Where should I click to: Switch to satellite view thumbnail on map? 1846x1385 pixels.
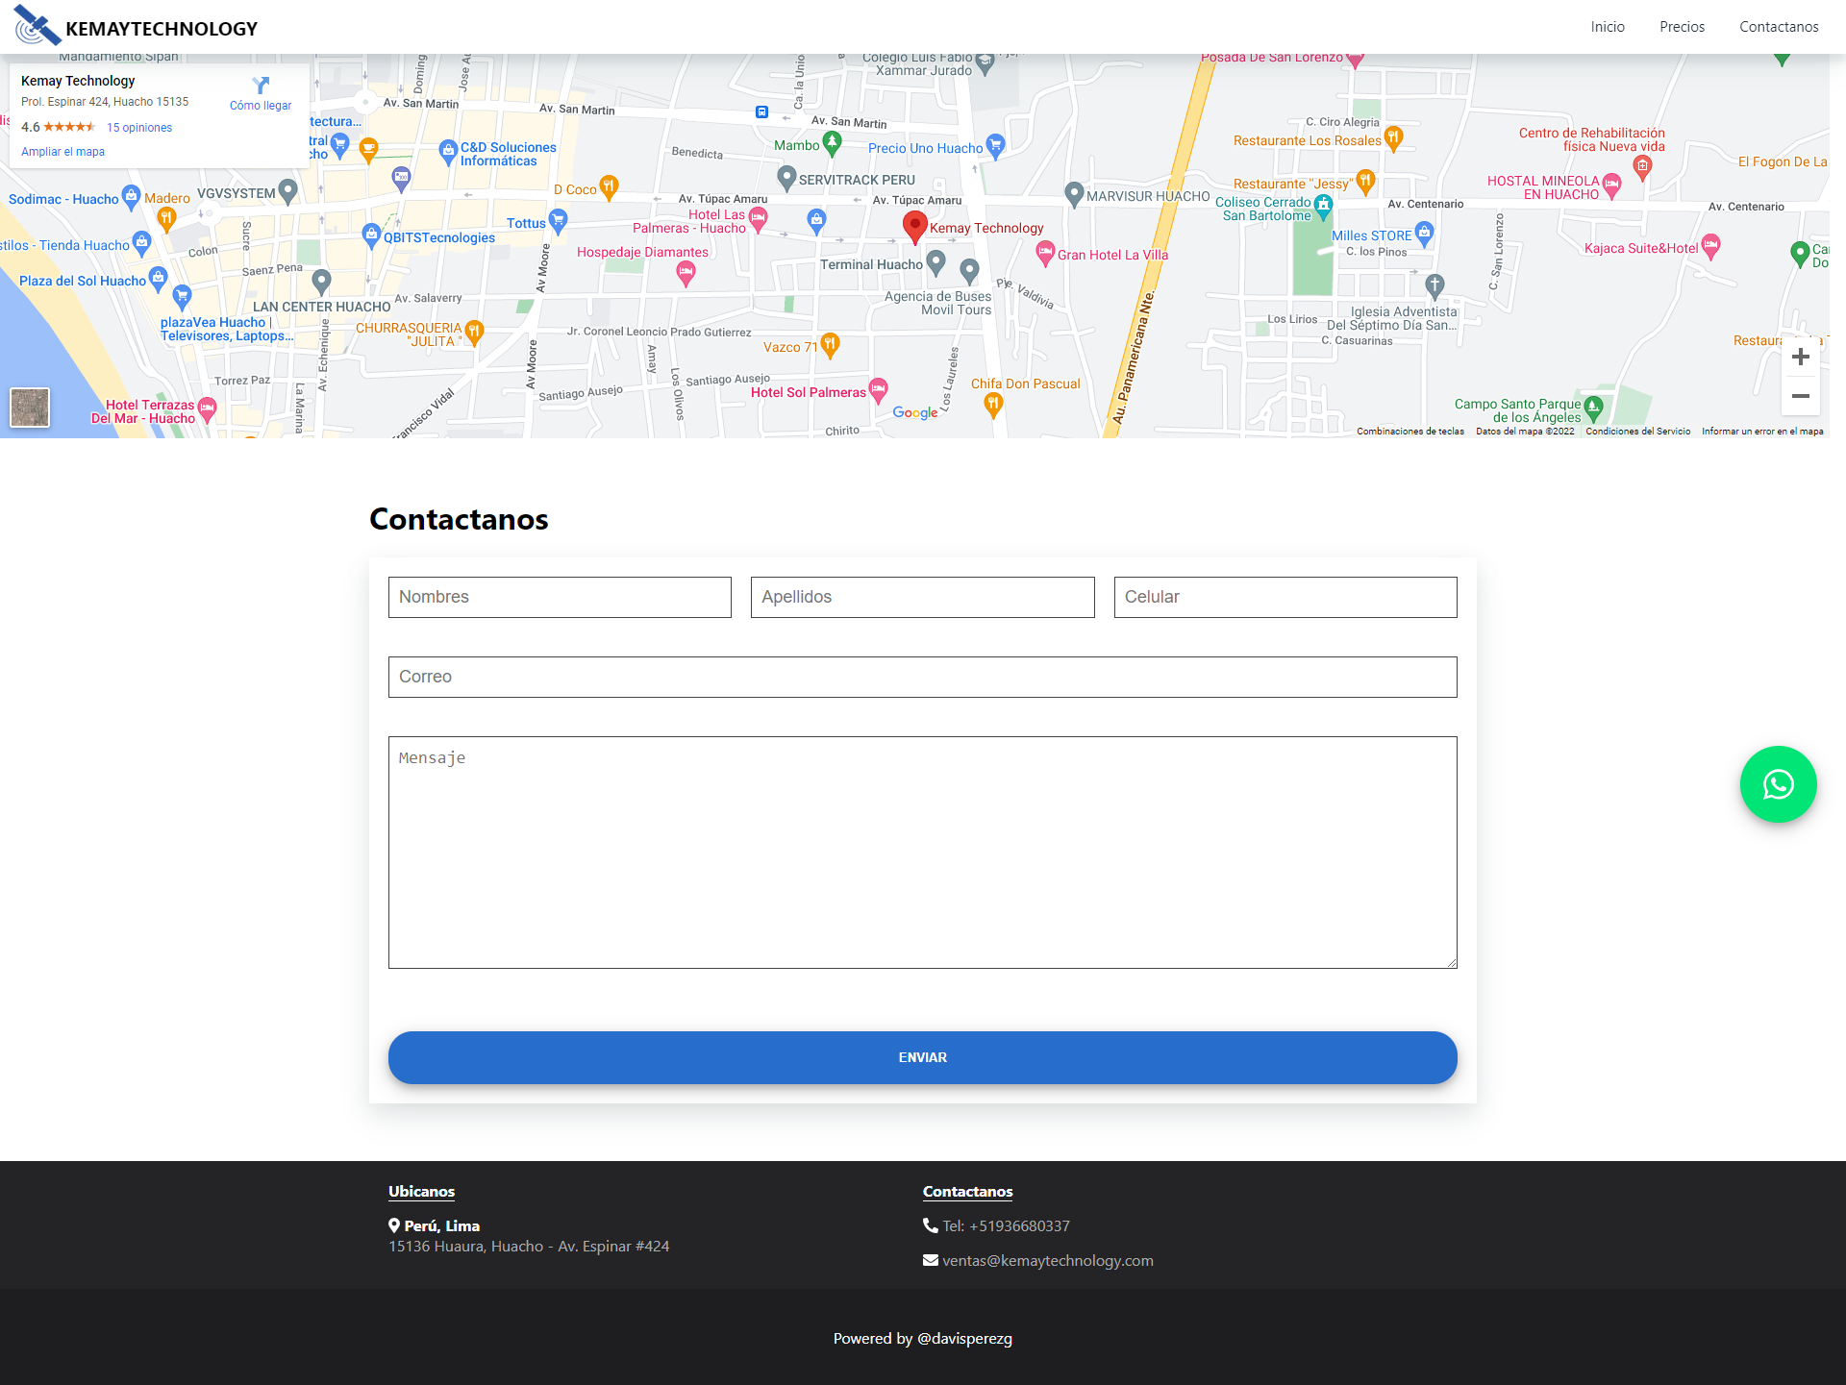30,408
